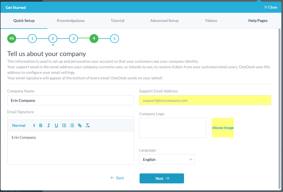Screen dimensions: 283x192
Task: Open the Tutorial tab
Action: 117,21
